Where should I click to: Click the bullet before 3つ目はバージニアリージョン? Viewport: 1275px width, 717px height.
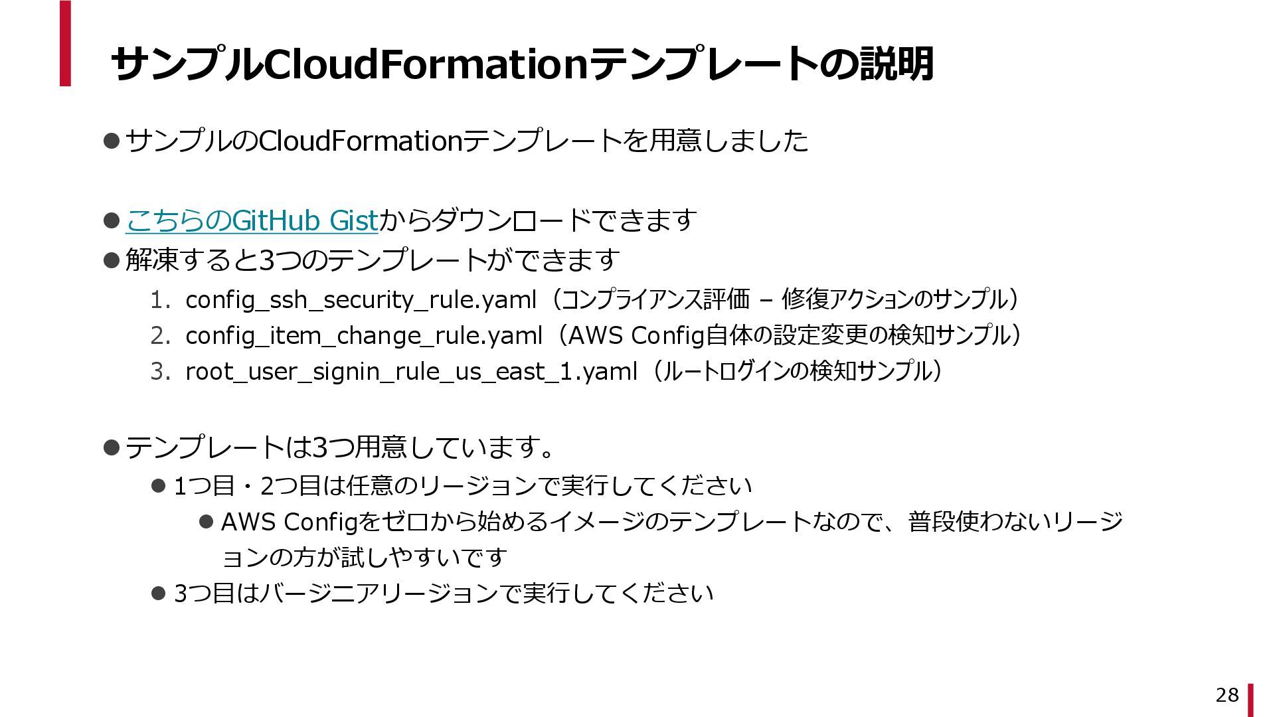158,593
